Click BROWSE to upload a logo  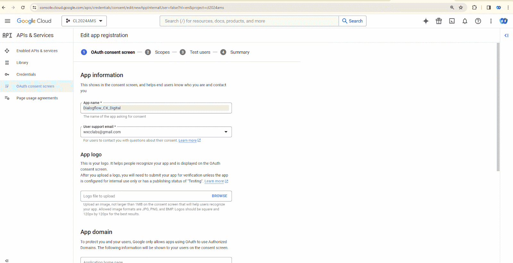[219, 196]
